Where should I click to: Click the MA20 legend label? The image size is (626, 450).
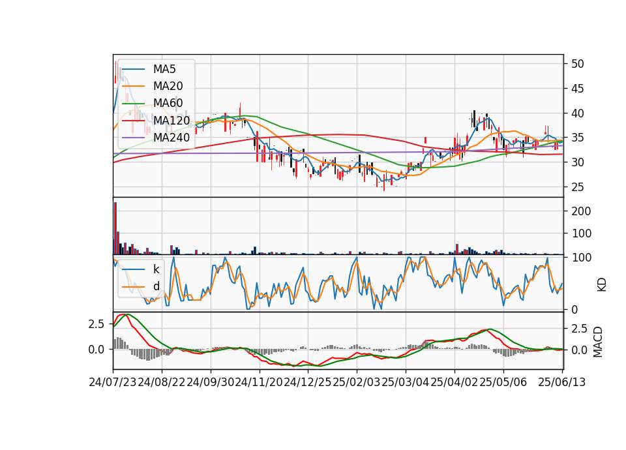tap(168, 86)
